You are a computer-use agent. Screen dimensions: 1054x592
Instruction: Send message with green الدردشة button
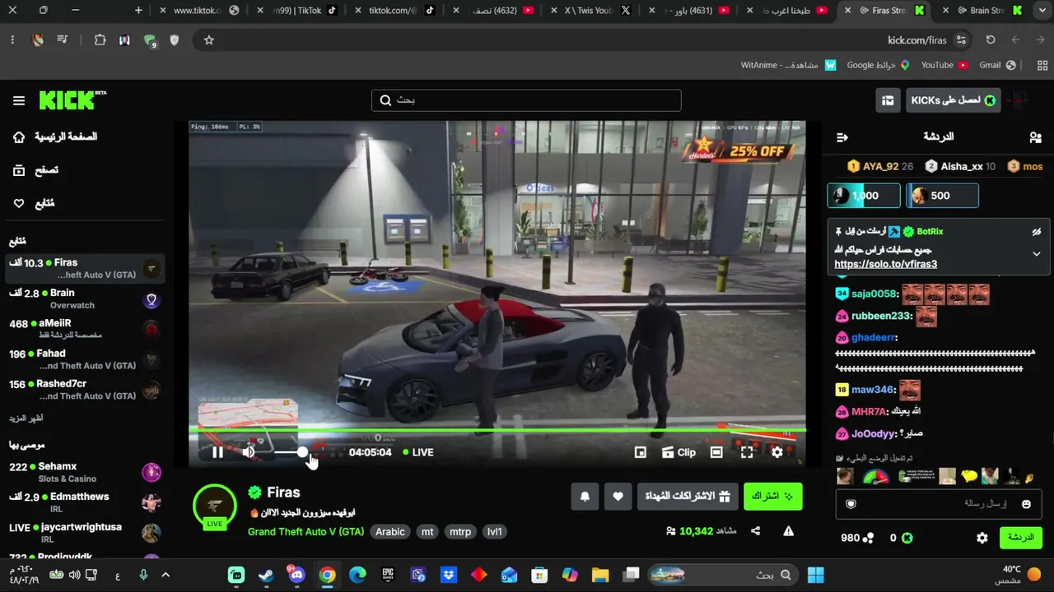[1020, 538]
